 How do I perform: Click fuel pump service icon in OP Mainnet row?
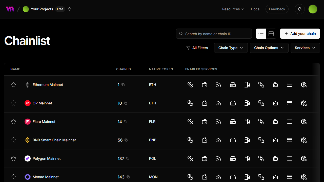click(247, 103)
